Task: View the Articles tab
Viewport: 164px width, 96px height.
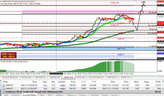Action: (x=83, y=95)
